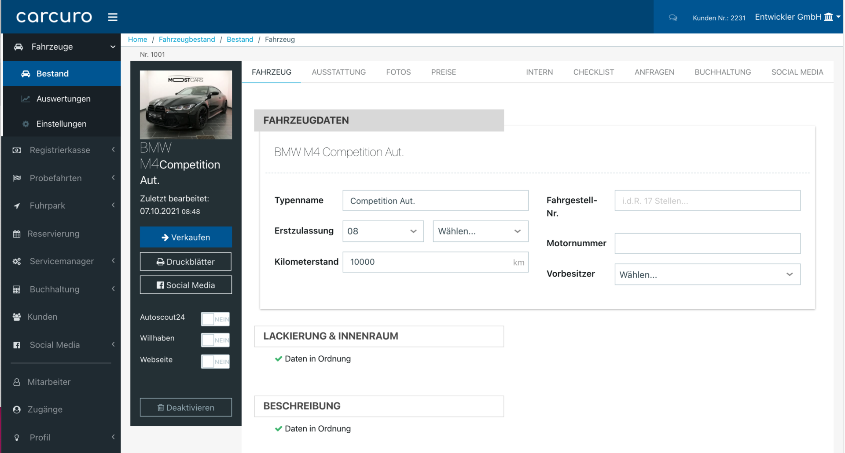Switch to the AUSSTATTUNG tab
The height and width of the screenshot is (453, 845).
click(339, 72)
